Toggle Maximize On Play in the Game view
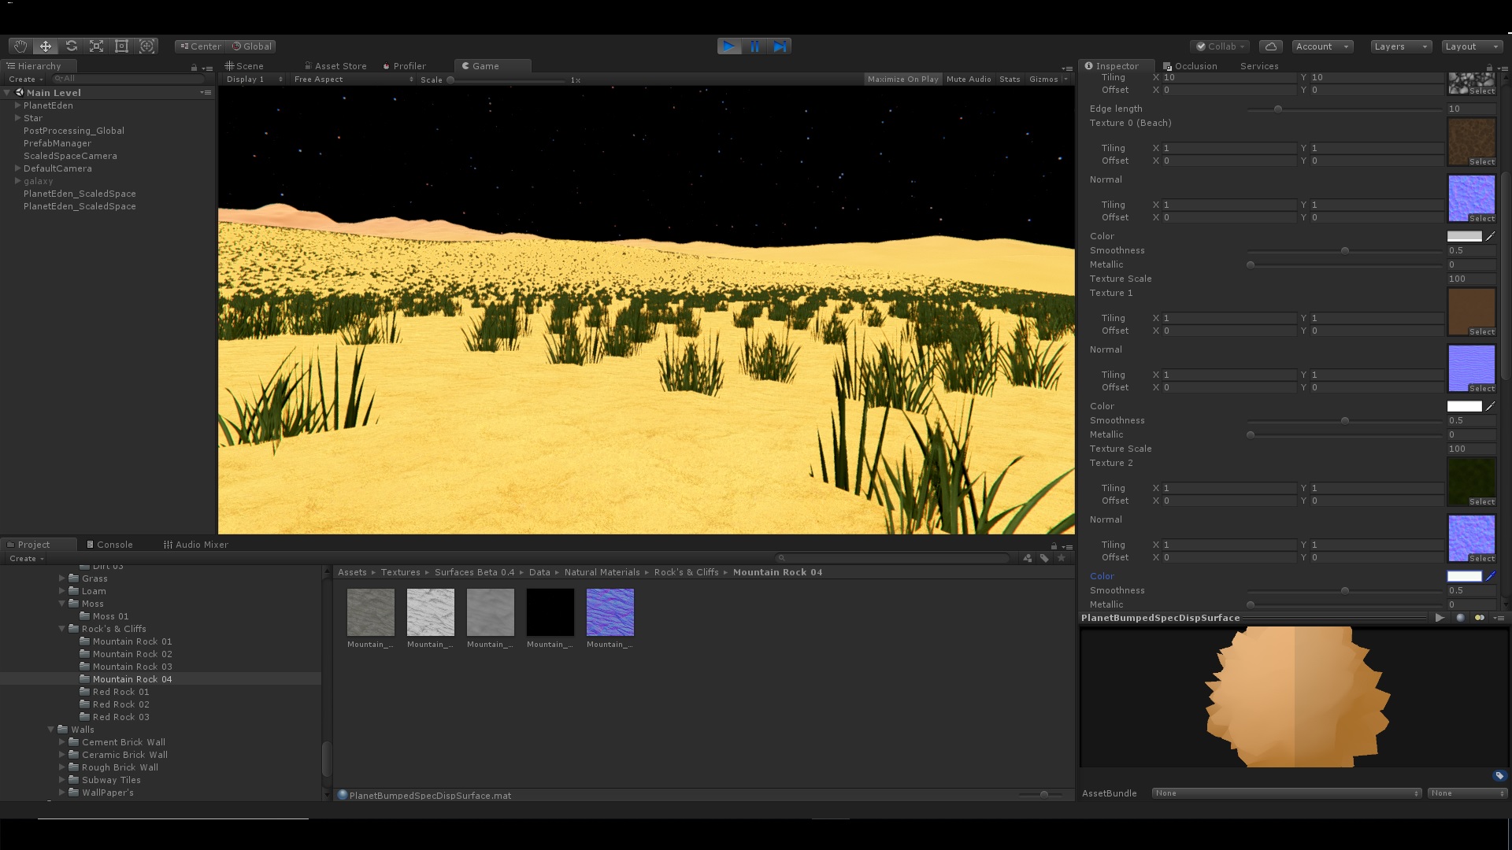The height and width of the screenshot is (850, 1512). coord(902,79)
